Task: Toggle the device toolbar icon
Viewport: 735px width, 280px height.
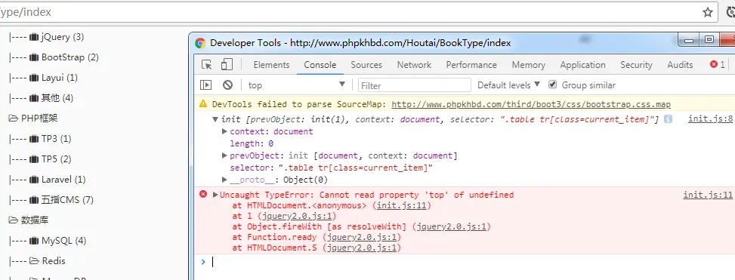Action: 227,65
